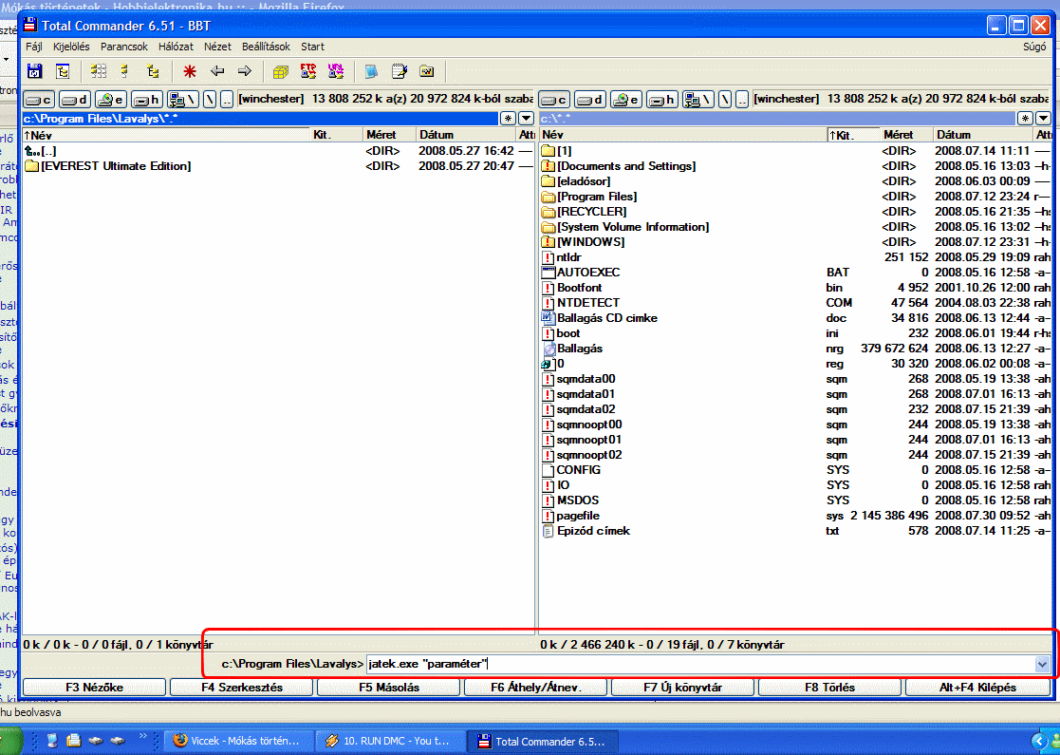Click the command line input field
The height and width of the screenshot is (755, 1060).
[700, 665]
